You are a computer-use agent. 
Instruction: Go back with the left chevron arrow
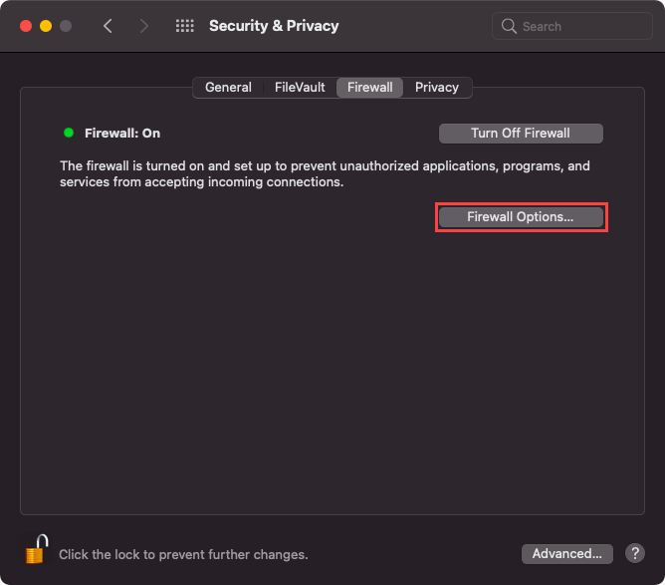108,26
